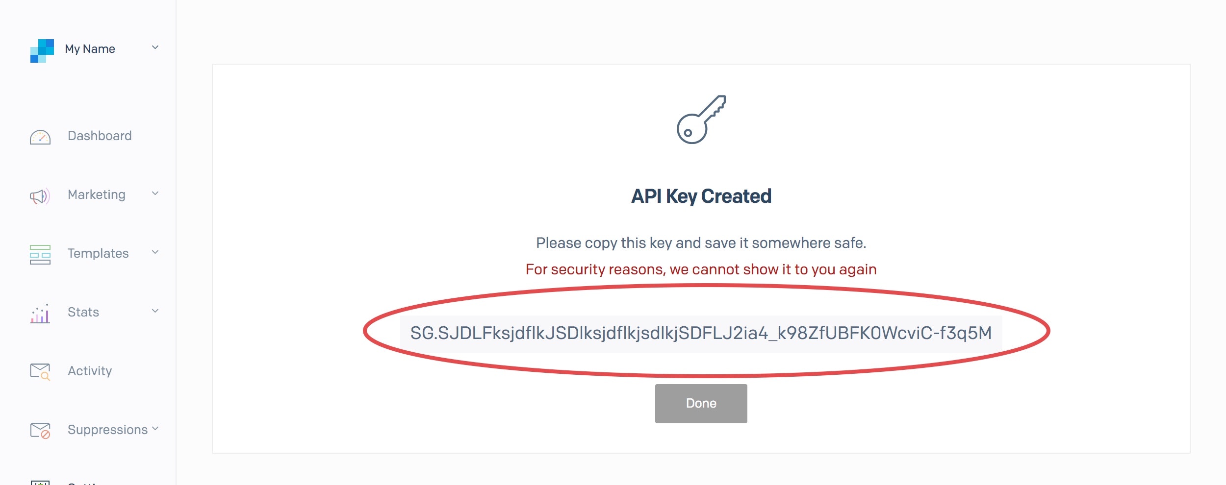This screenshot has width=1226, height=485.
Task: Click the generated API key text field
Action: coord(701,333)
